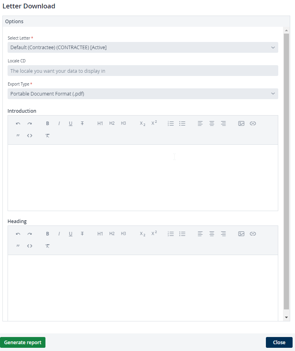Insert image in Introduction editor

tap(241, 124)
